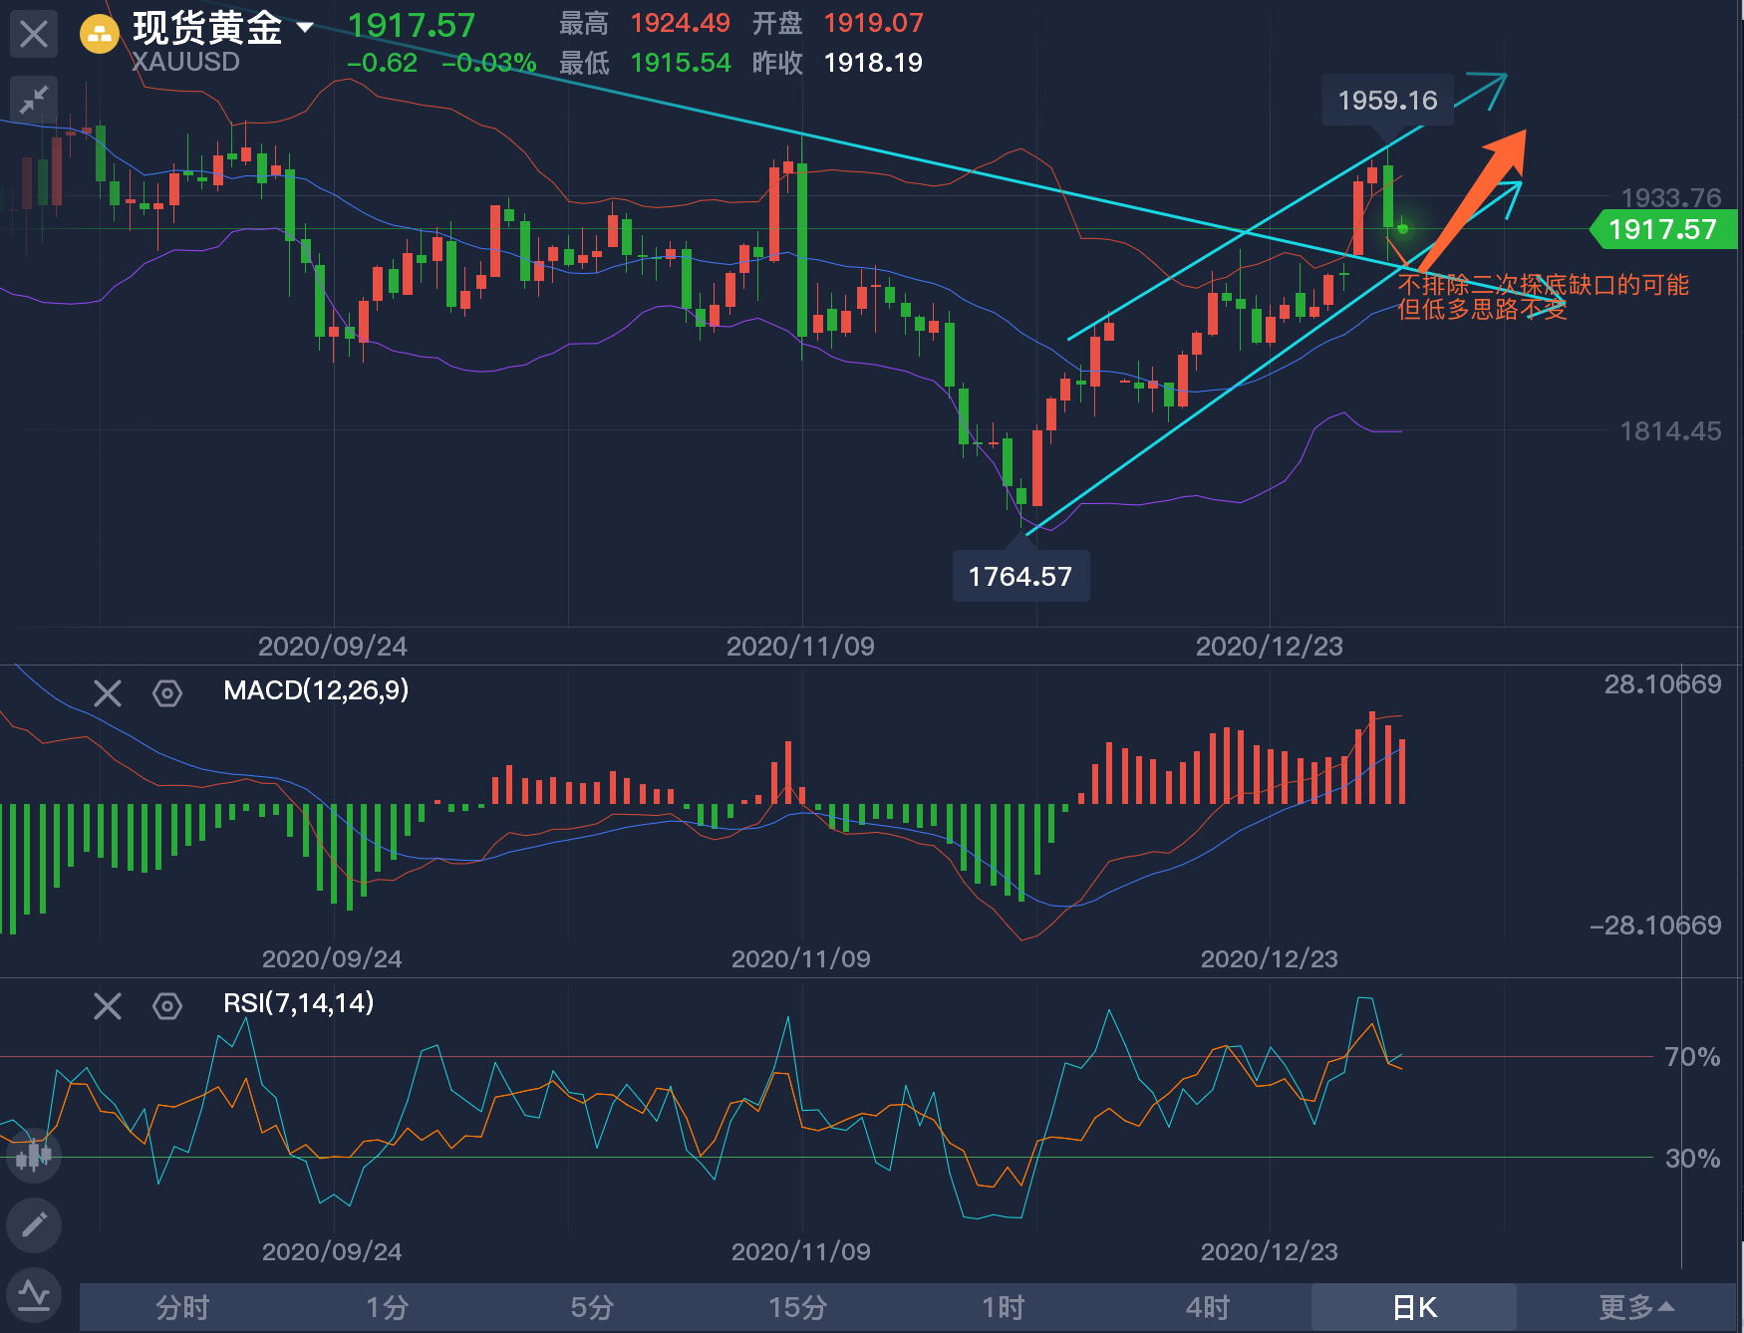
Task: Click the 28.10669 MACD upper scale label
Action: (1662, 683)
